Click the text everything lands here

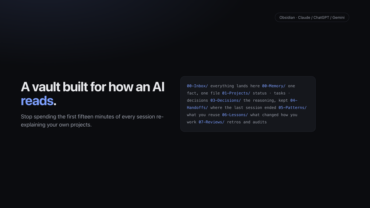pyautogui.click(x=235, y=86)
